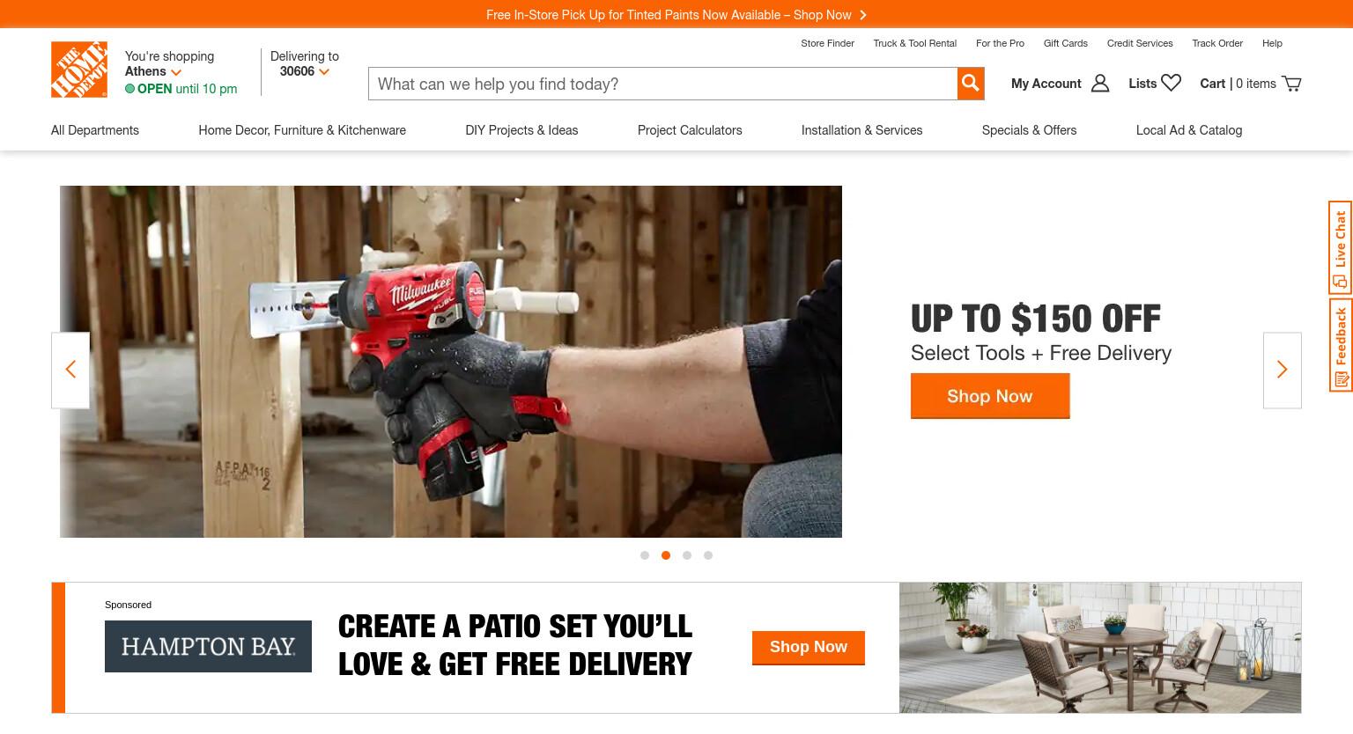The image size is (1353, 734).
Task: Click the Track Order link
Action: click(1217, 43)
